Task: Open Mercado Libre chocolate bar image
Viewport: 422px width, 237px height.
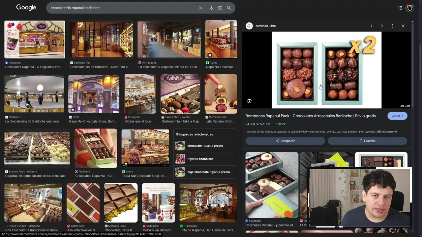Action: (x=121, y=203)
